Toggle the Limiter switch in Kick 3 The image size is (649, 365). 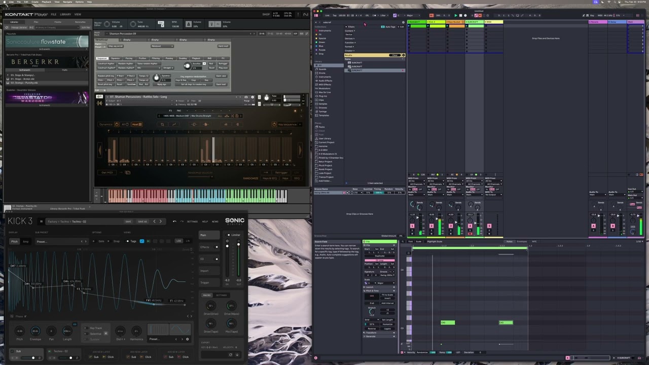227,235
